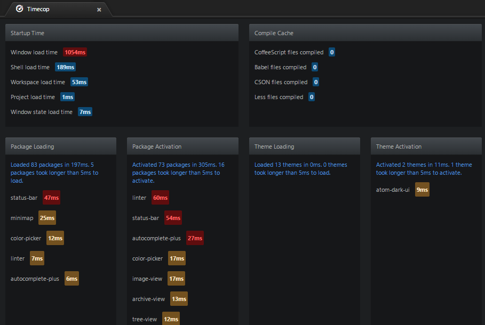This screenshot has width=485, height=325.
Task: Open atom-dark-ui theme in Theme Activation
Action: point(393,190)
